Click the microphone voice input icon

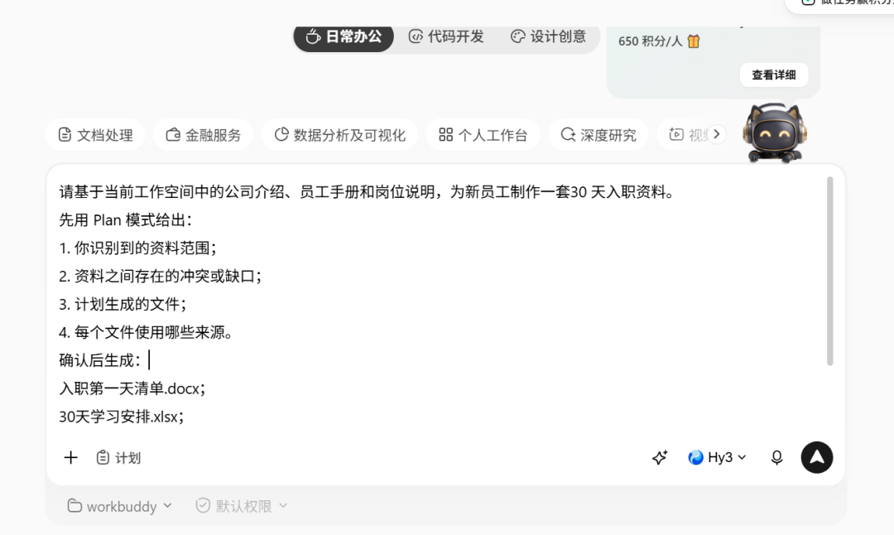(x=776, y=457)
